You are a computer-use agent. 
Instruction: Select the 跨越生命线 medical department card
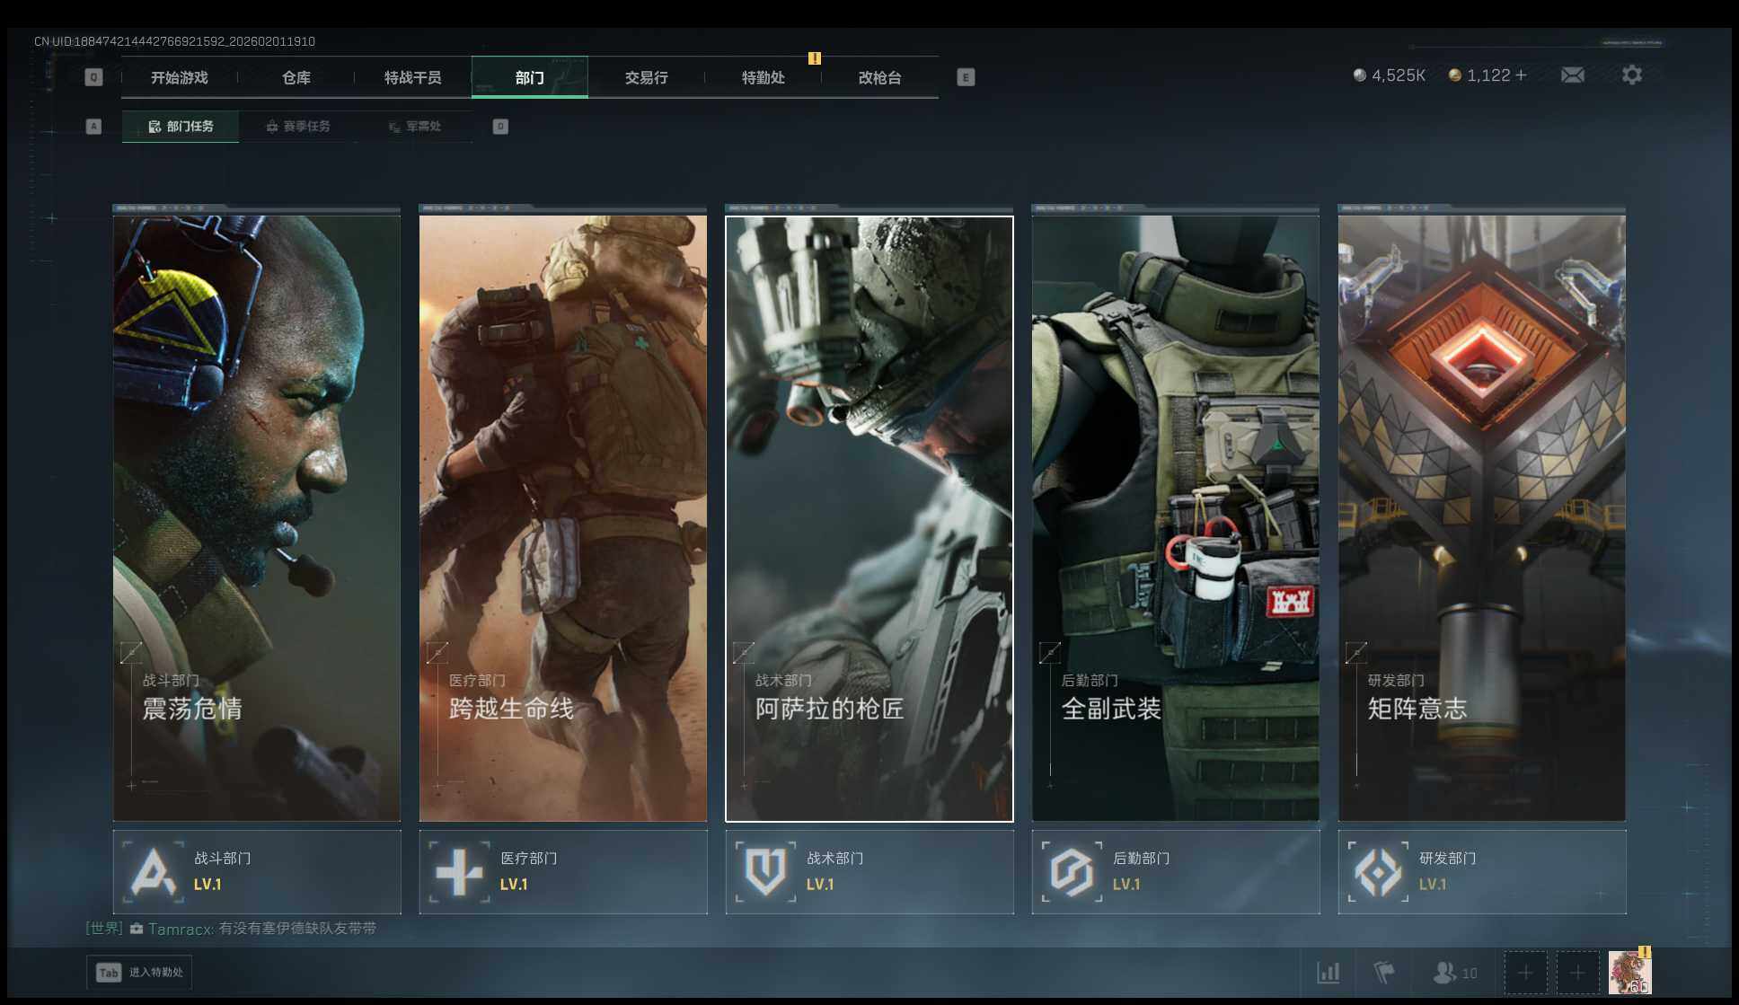tap(562, 518)
